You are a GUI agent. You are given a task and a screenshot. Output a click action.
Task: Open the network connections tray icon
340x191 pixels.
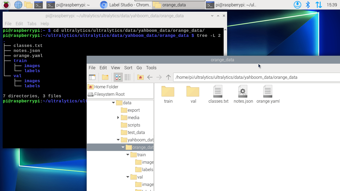318,5
